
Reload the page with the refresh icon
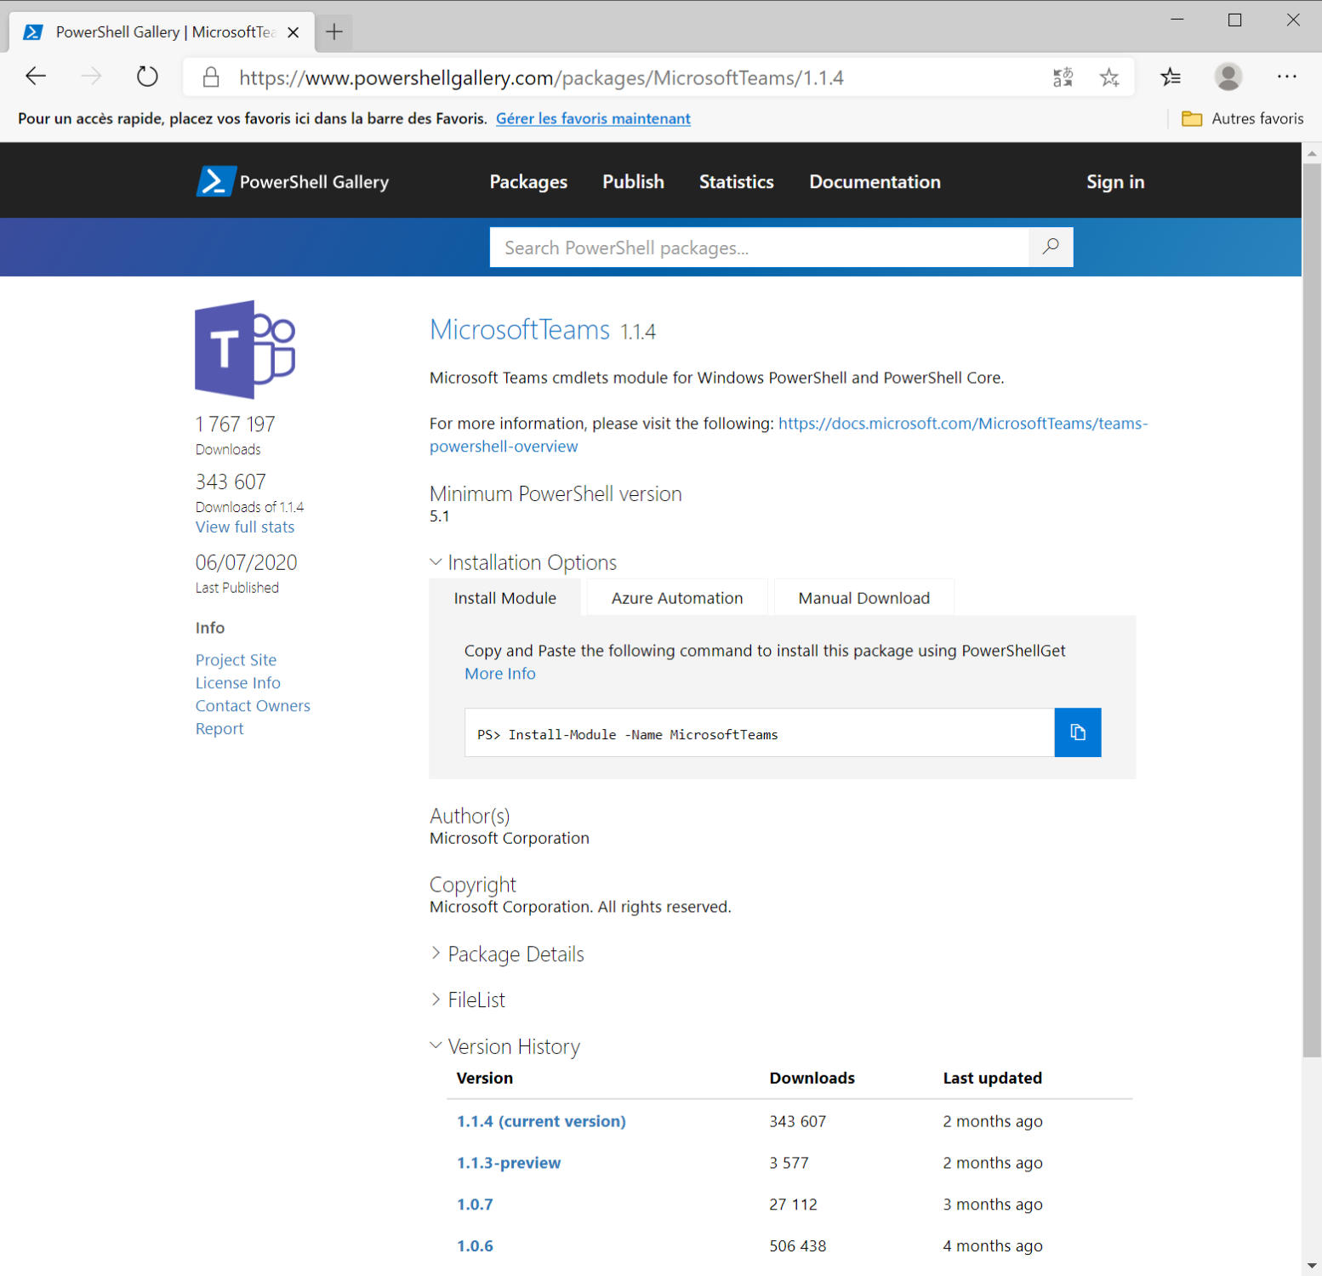point(147,77)
